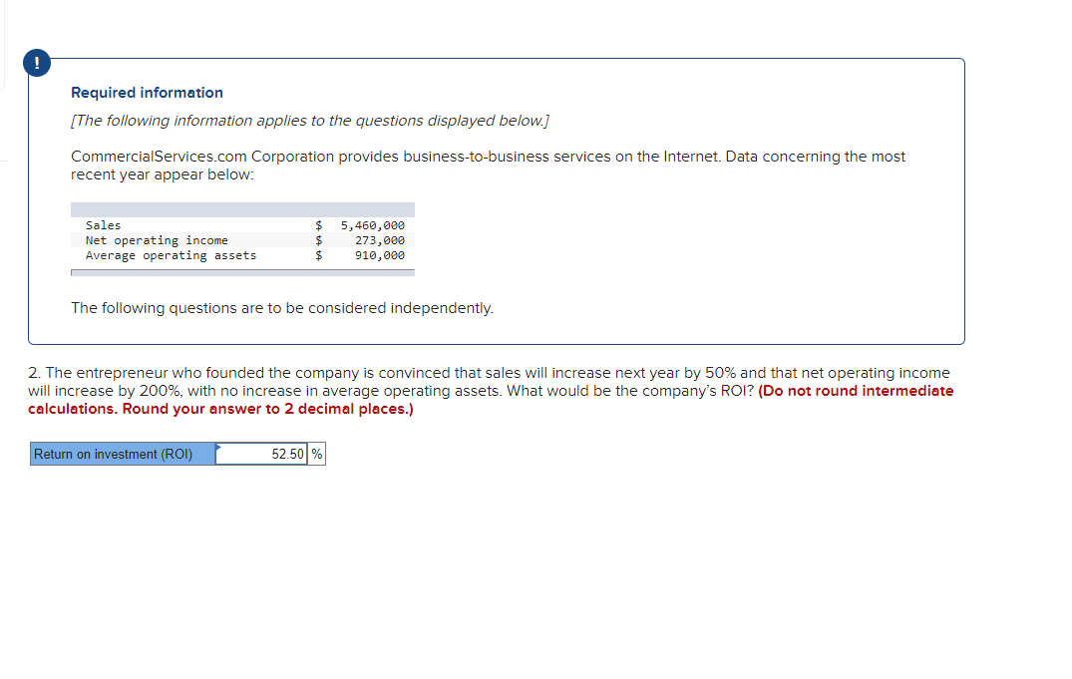
Task: Click the sentence about questions considered independently
Action: tap(282, 308)
